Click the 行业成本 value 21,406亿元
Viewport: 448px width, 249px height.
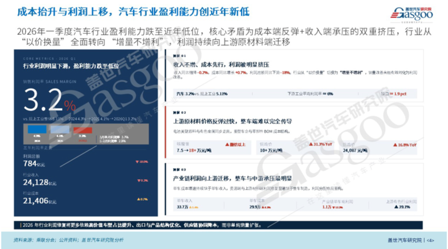click(x=40, y=201)
